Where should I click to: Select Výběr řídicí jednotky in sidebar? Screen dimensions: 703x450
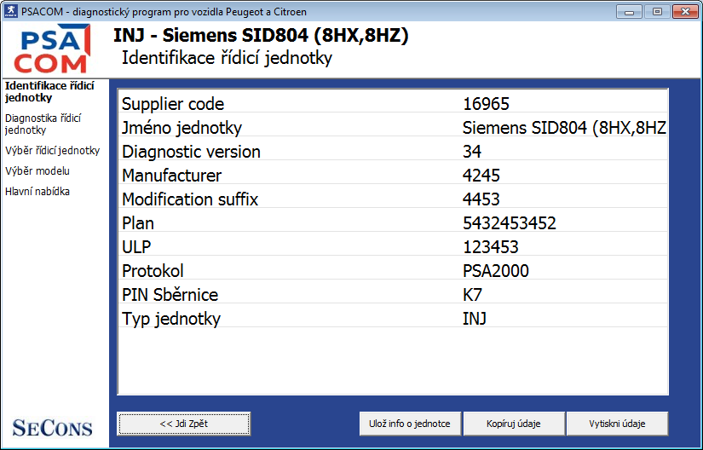(52, 151)
